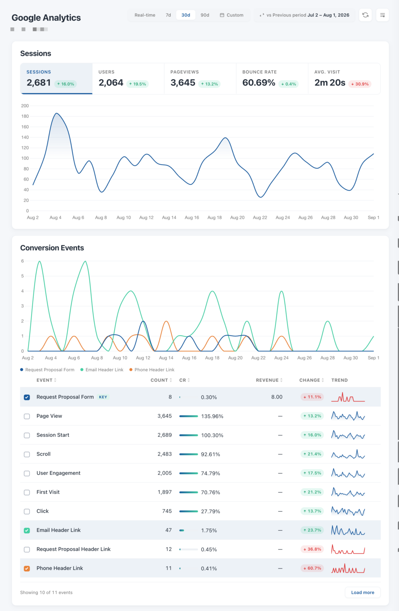The width and height of the screenshot is (399, 611).
Task: Click the refresh data icon
Action: (365, 15)
